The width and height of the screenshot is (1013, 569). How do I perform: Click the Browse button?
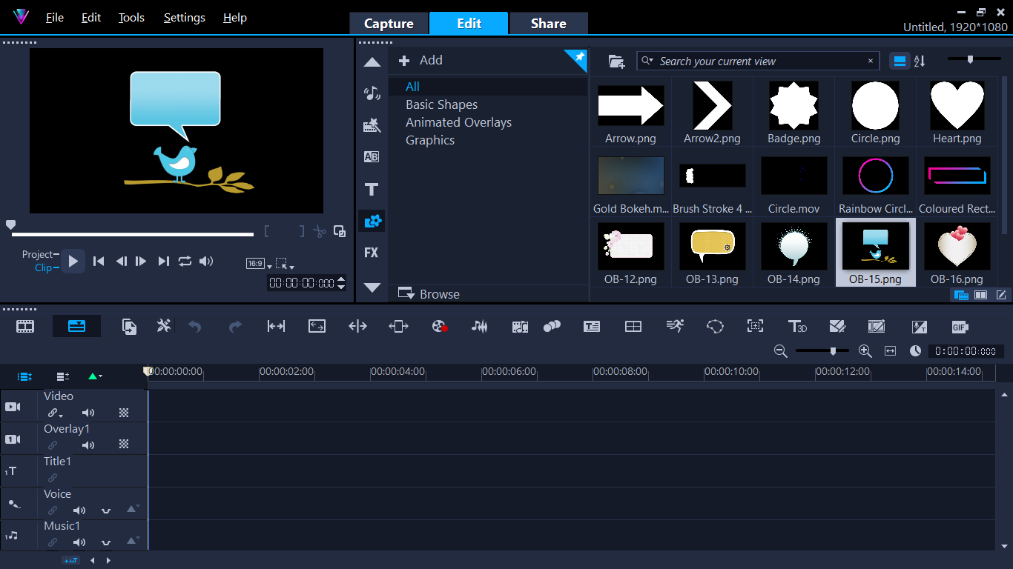pos(430,294)
